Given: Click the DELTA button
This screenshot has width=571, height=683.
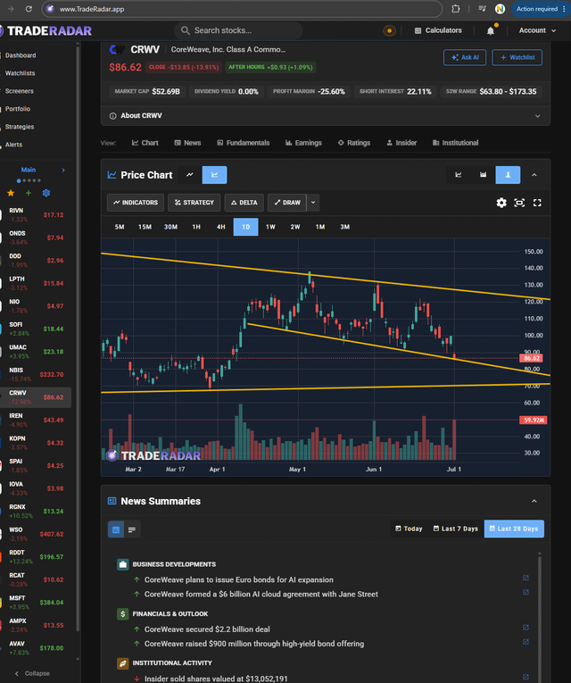Looking at the screenshot, I should point(244,203).
